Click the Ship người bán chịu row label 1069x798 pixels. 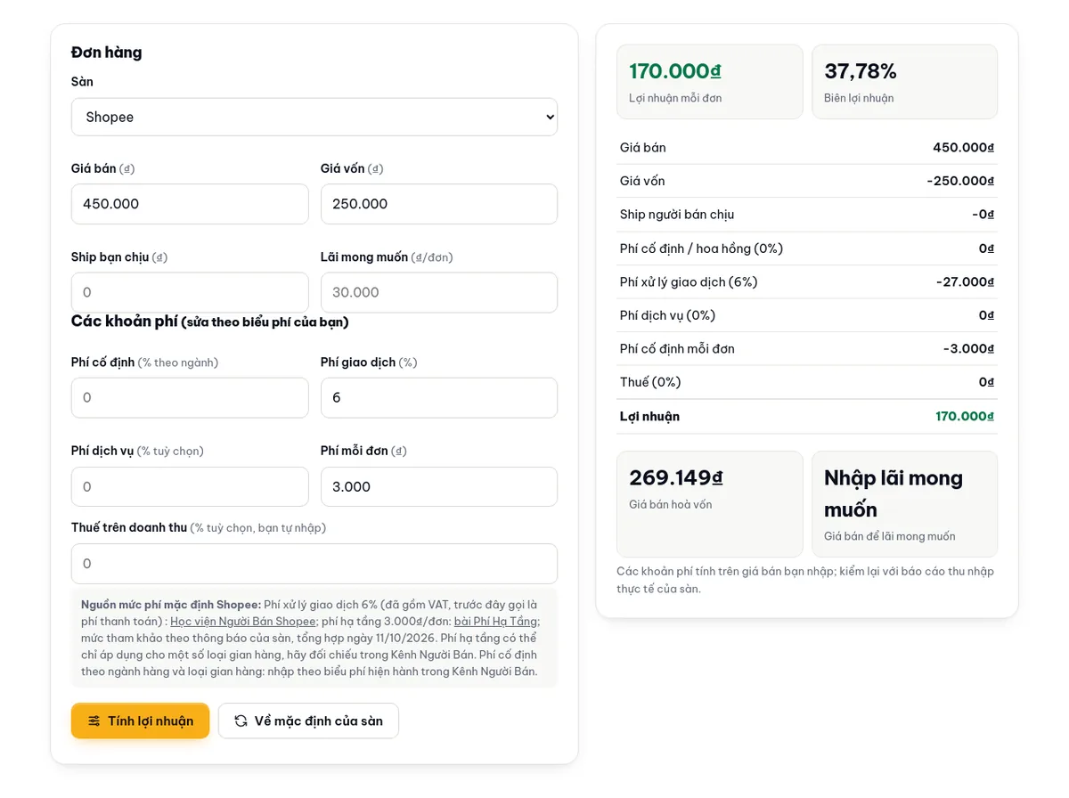pos(677,215)
